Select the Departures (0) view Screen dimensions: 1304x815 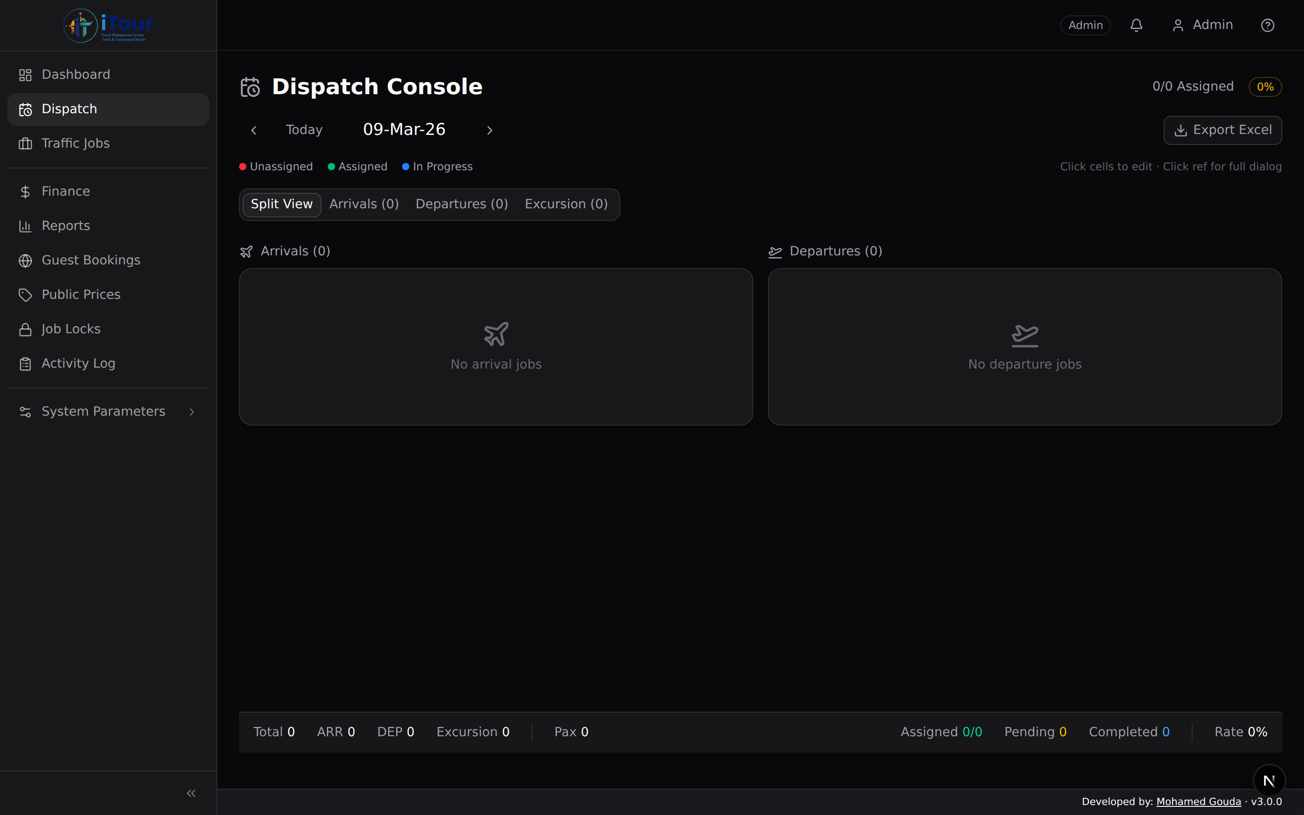[462, 204]
